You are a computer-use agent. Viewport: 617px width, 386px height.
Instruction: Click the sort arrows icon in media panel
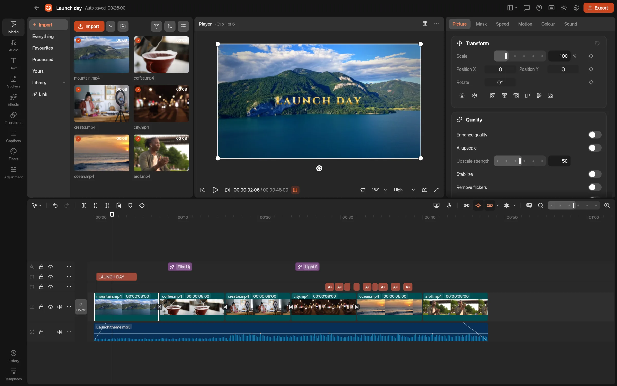click(170, 26)
